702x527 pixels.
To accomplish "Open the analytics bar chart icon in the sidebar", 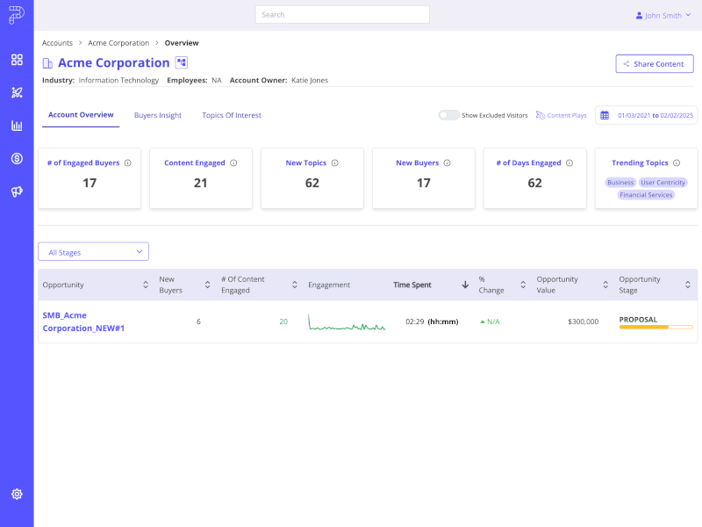I will click(17, 125).
